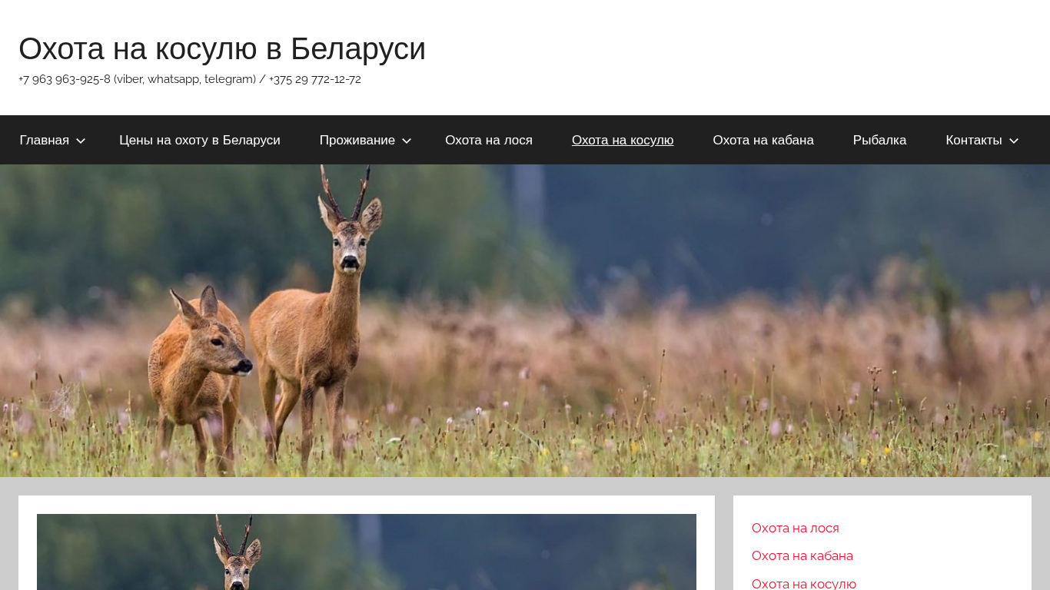Expand the Проживание submenu chevron
Image resolution: width=1050 pixels, height=590 pixels.
pos(407,141)
